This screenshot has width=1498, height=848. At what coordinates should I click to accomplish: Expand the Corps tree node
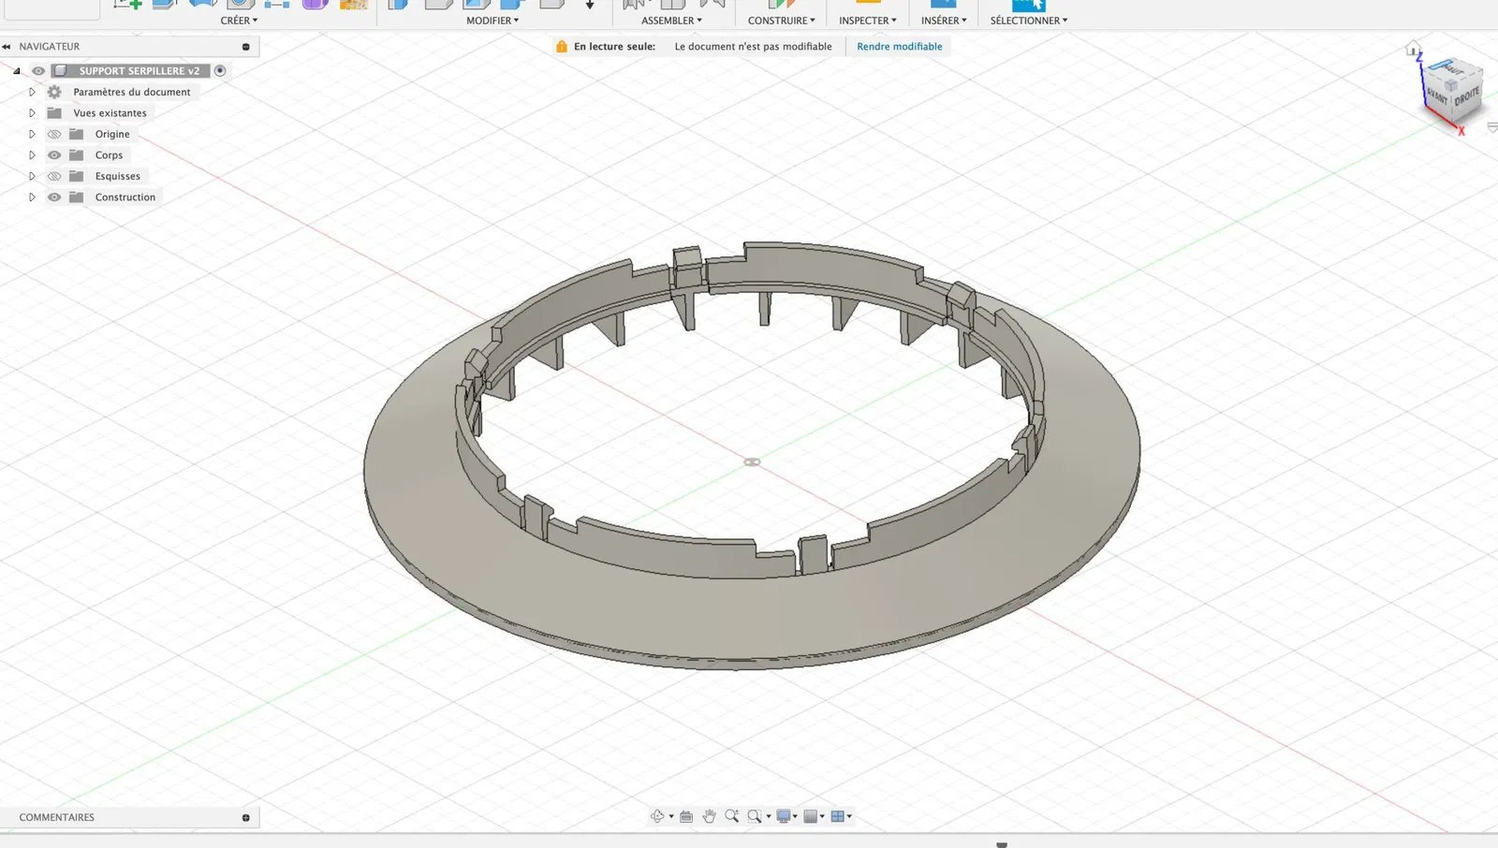(x=32, y=155)
